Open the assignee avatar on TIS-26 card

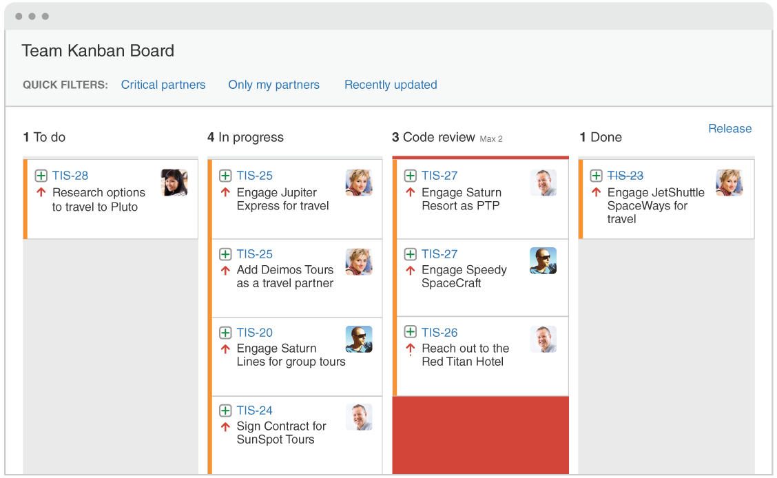[x=543, y=339]
